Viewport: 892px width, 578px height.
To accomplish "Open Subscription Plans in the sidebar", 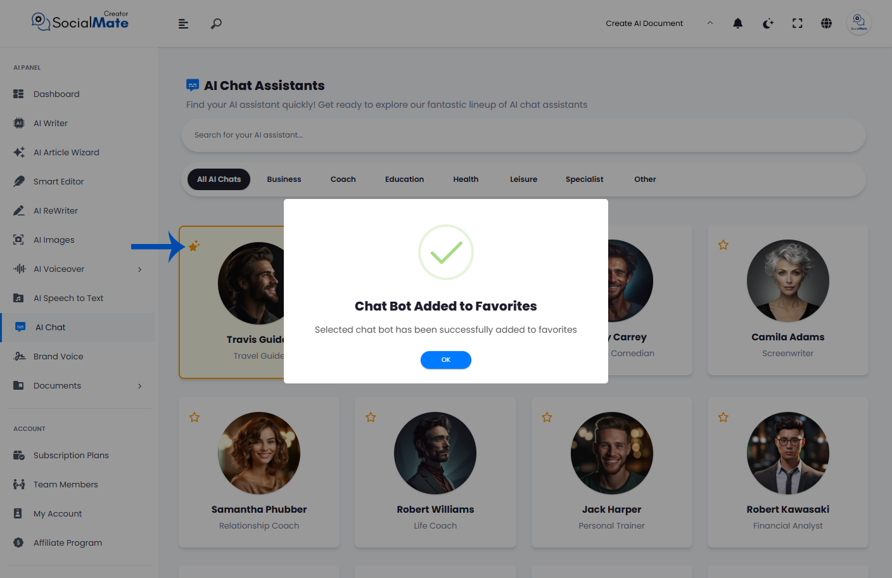I will click(71, 455).
